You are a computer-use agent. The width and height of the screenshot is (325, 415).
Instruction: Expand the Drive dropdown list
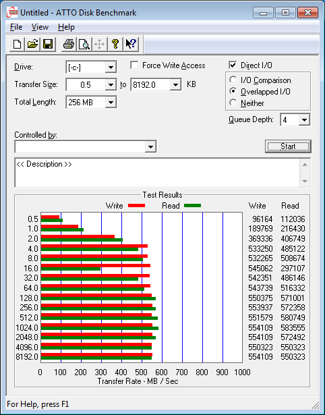point(111,67)
